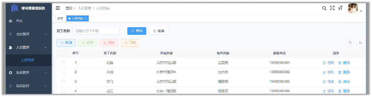The height and width of the screenshot is (97, 372).
Task: Click the 新增 button
Action: pyautogui.click(x=66, y=43)
